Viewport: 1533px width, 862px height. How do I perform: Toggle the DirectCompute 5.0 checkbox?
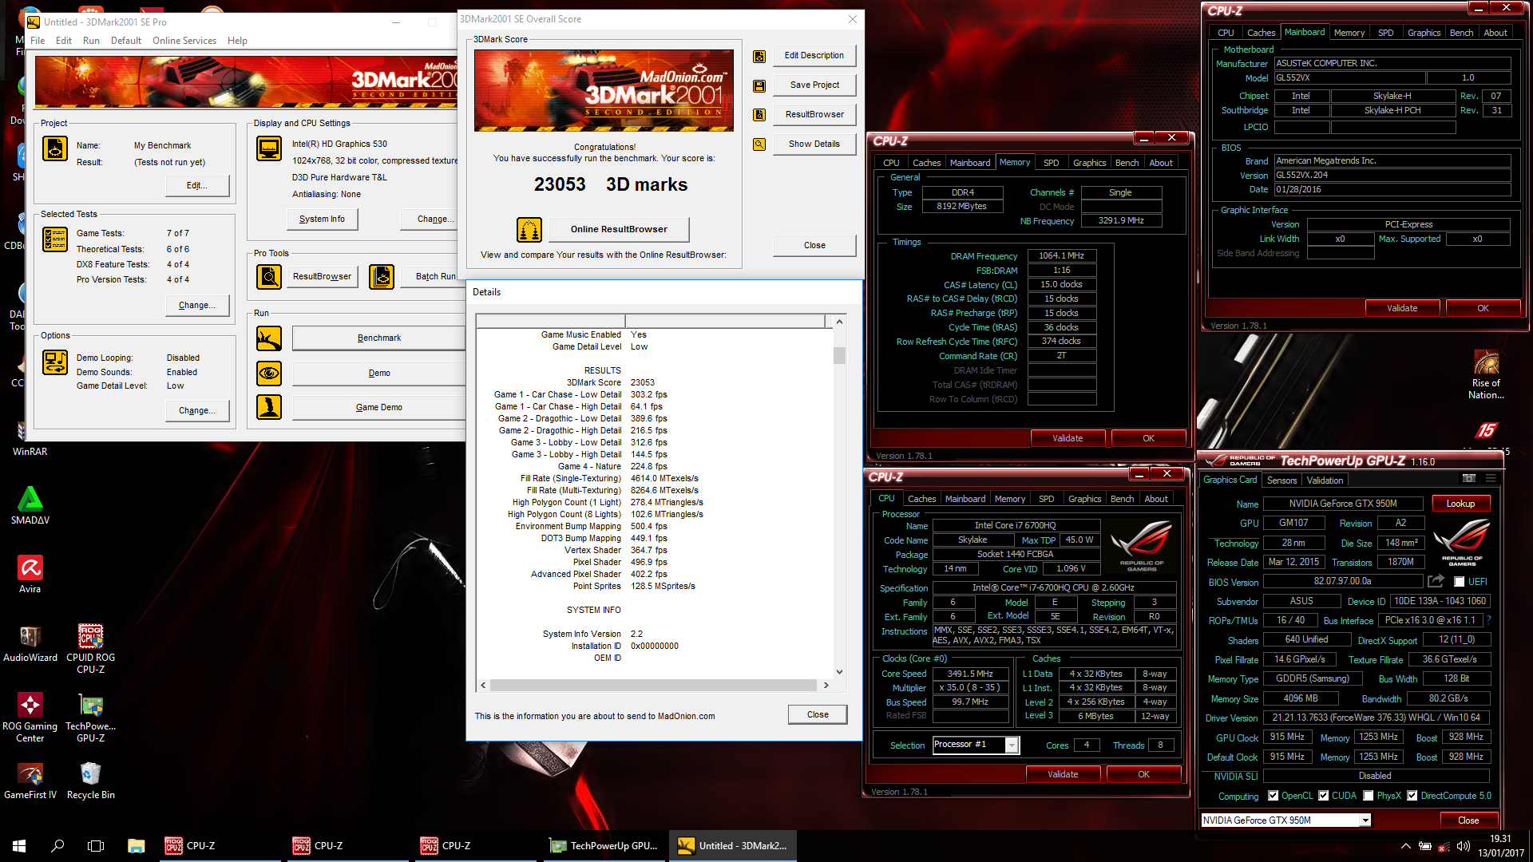pyautogui.click(x=1412, y=796)
